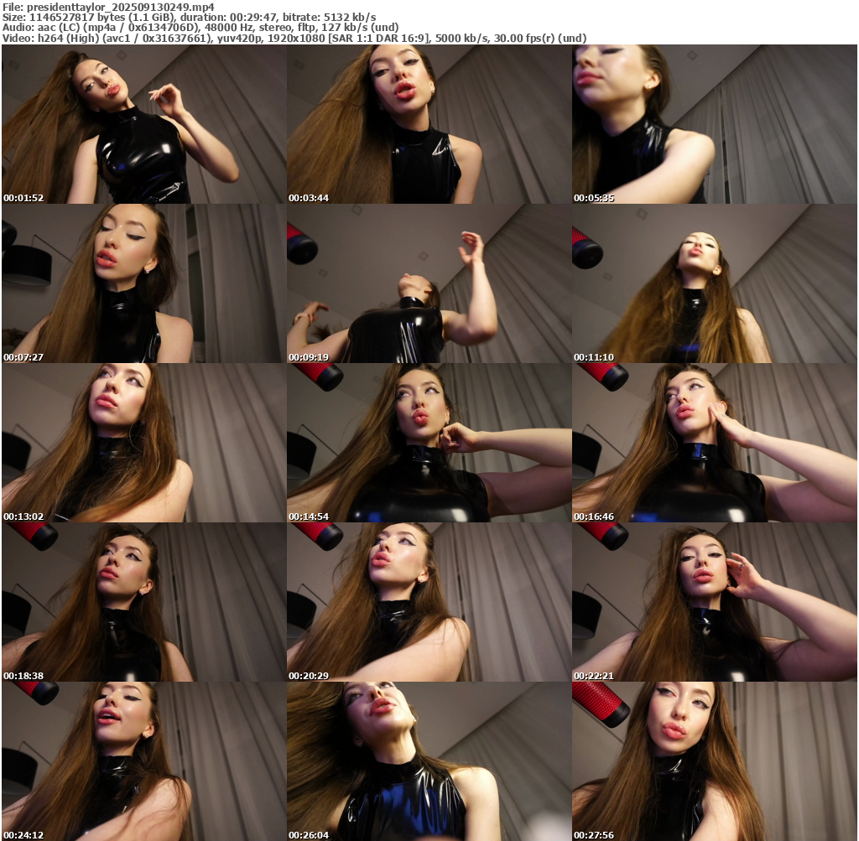Open the frame stamped 00:26:04
This screenshot has height=841, width=859.
tap(429, 761)
